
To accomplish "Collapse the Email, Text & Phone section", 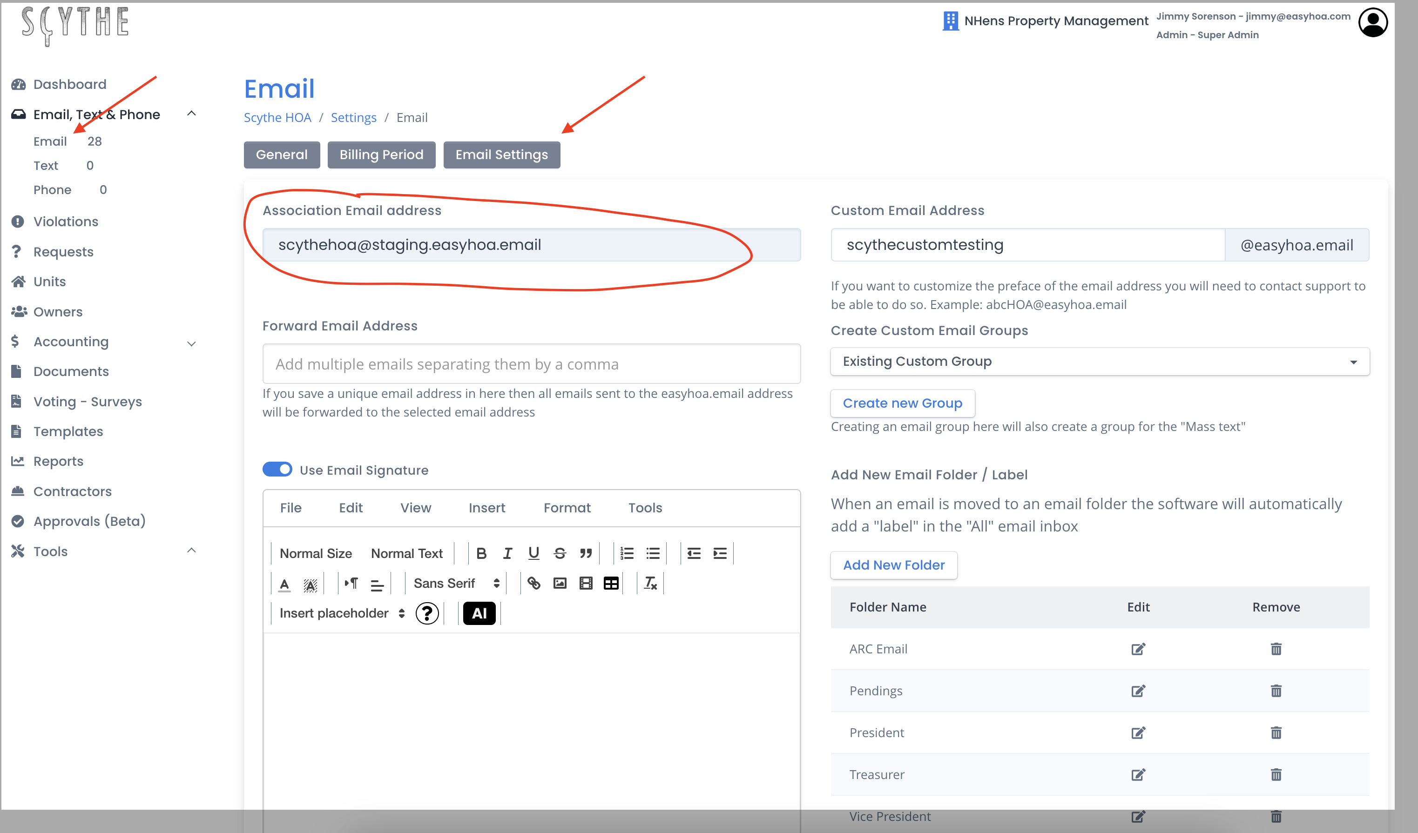I will tap(192, 114).
